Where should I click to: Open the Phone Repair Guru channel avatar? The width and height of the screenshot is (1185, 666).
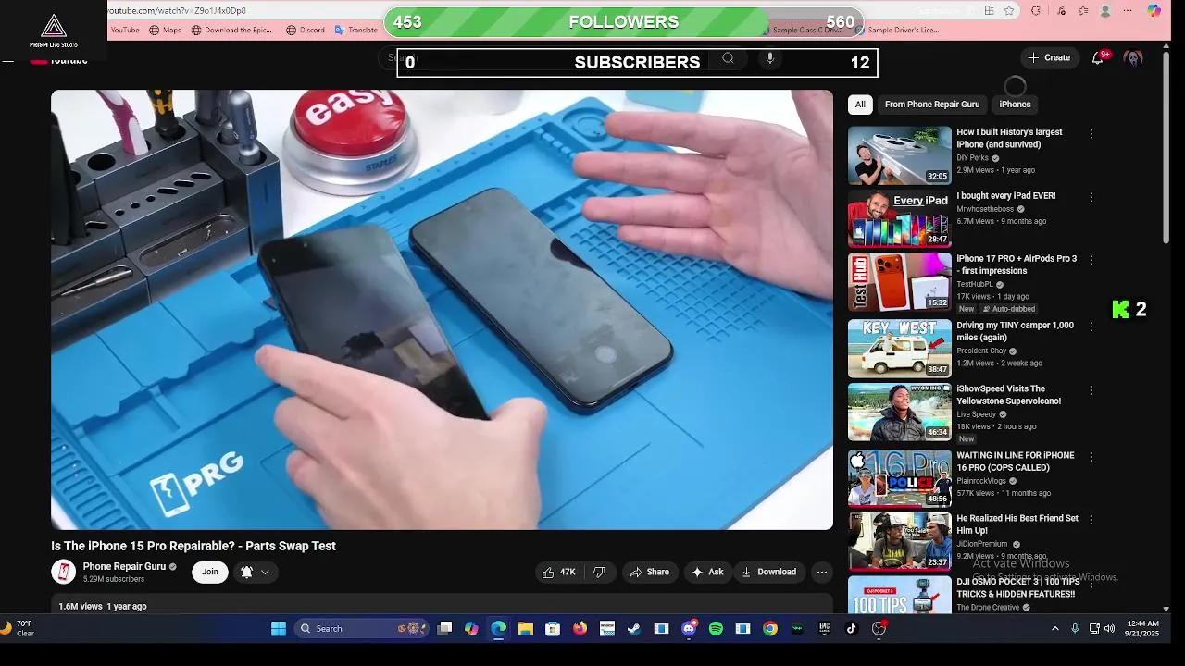(x=63, y=572)
